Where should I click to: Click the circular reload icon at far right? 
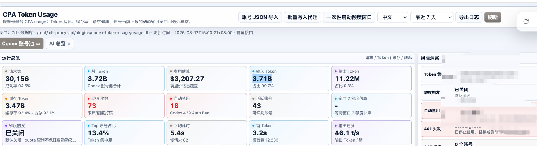[526, 22]
